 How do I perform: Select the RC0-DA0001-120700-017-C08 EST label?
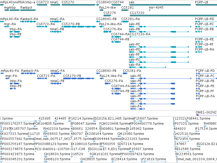pyautogui.click(x=60, y=149)
